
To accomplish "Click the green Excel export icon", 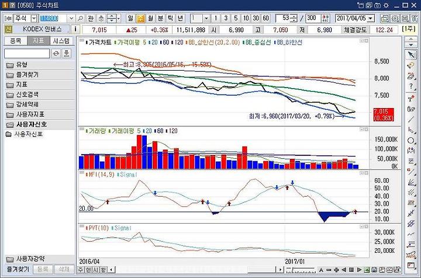I will tap(367, 270).
